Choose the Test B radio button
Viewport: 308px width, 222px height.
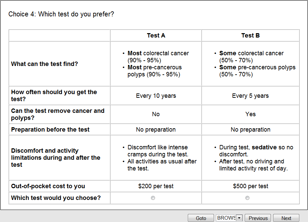click(247, 198)
